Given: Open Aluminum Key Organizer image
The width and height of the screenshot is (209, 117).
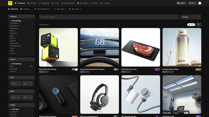Looking at the screenshot, I should (x=58, y=94).
